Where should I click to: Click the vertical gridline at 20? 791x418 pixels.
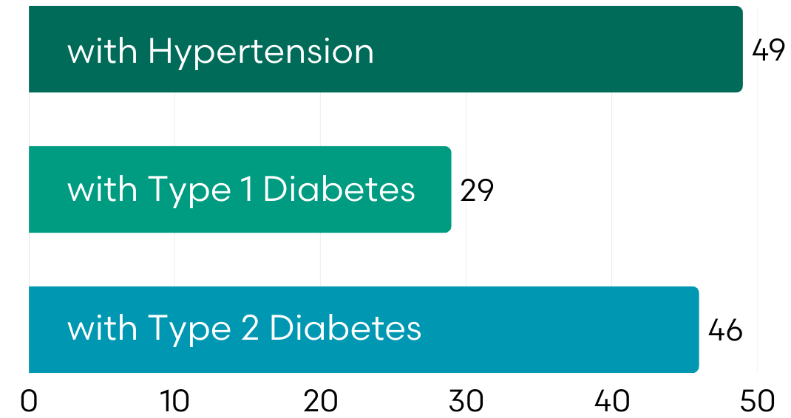320,120
